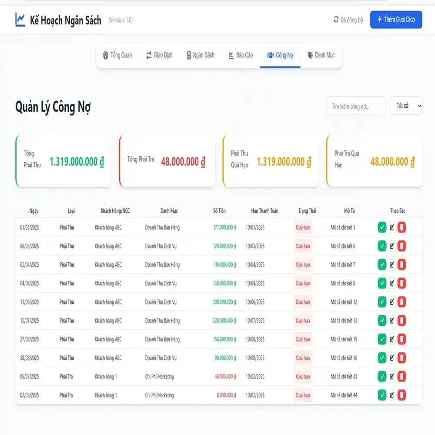This screenshot has width=435, height=435.
Task: Click the Kế Hoạch Ngân Sách chart logo
Action: coord(20,20)
